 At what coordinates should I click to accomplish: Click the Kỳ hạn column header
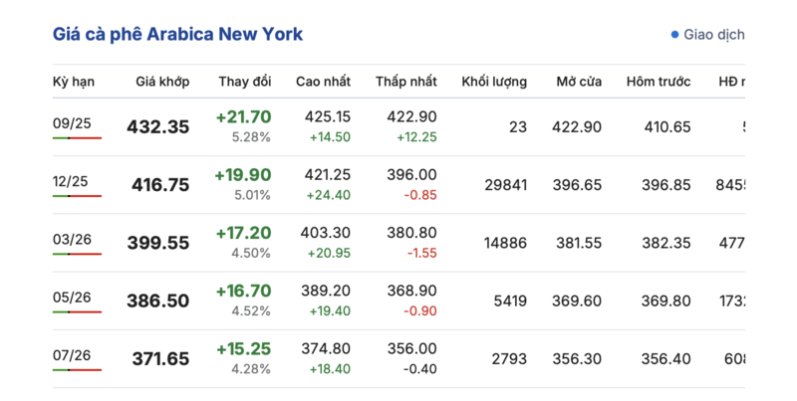[73, 81]
